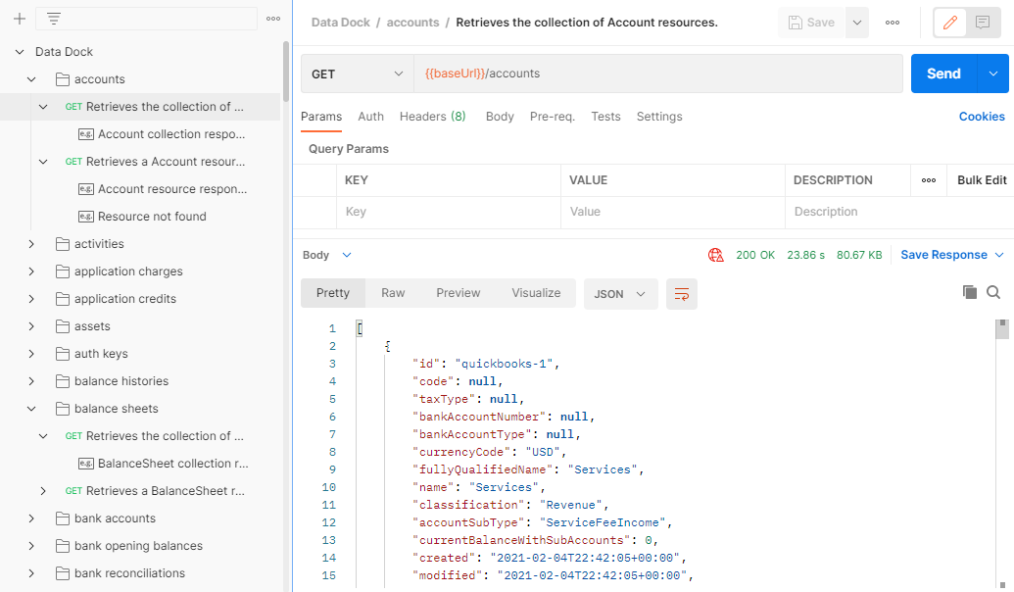This screenshot has width=1014, height=592.
Task: Switch to the Pre-req. tab
Action: coord(553,117)
